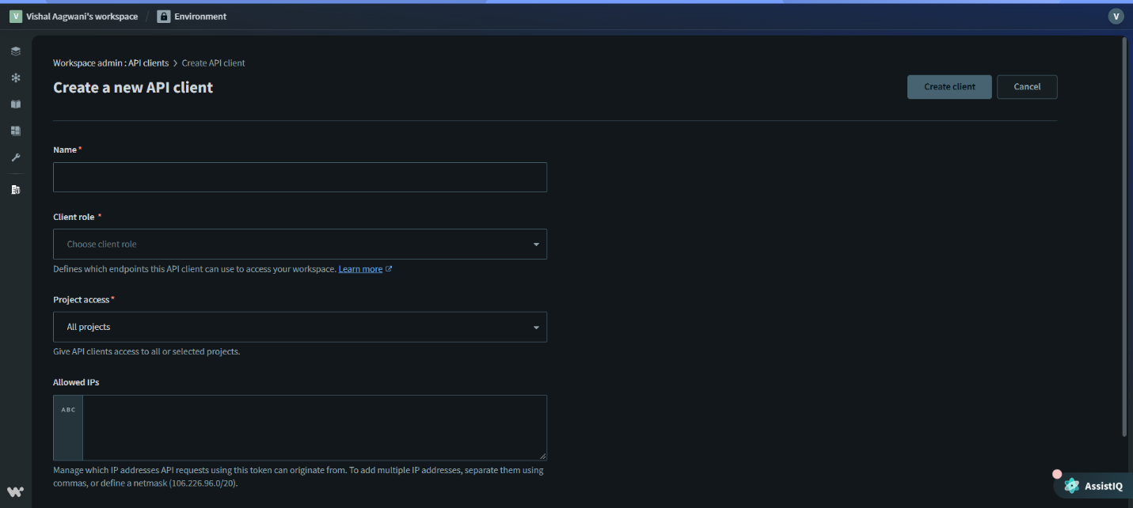
Task: Click the logo icon at sidebar bottom
Action: pos(15,491)
